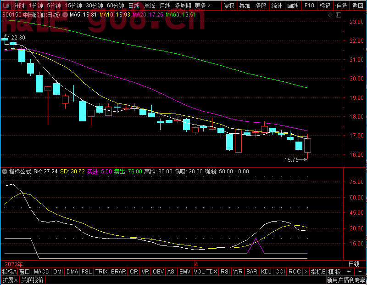Open F10 company information
The image size is (367, 285).
pyautogui.click(x=309, y=6)
